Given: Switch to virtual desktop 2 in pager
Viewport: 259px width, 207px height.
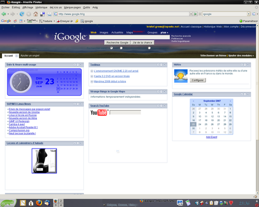Looking at the screenshot, I should 61,201.
